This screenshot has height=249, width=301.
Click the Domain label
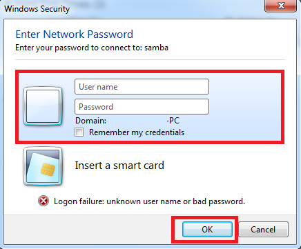(x=90, y=121)
